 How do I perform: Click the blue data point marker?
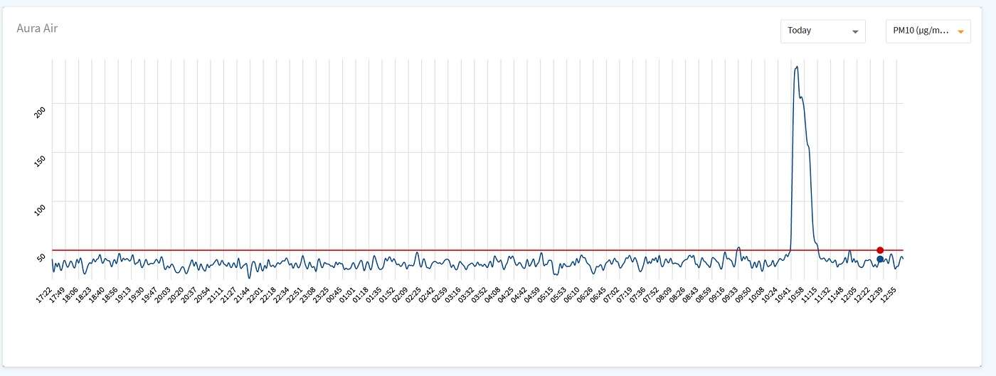pos(880,259)
